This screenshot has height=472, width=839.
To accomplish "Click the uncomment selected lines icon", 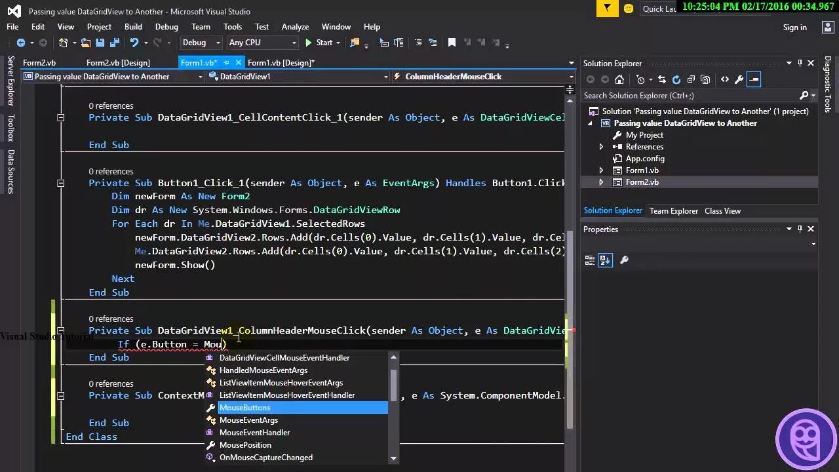I will (x=432, y=43).
